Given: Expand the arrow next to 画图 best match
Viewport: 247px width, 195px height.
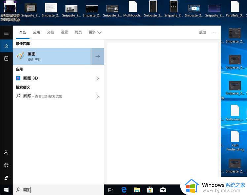Looking at the screenshot, I should coord(98,56).
